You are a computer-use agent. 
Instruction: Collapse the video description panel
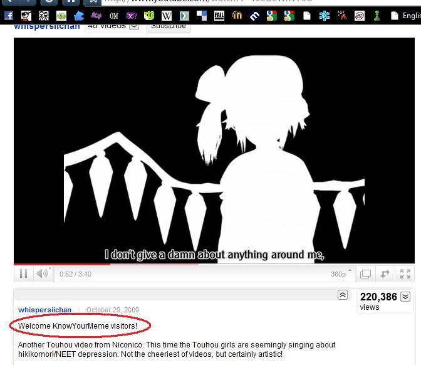(x=343, y=295)
